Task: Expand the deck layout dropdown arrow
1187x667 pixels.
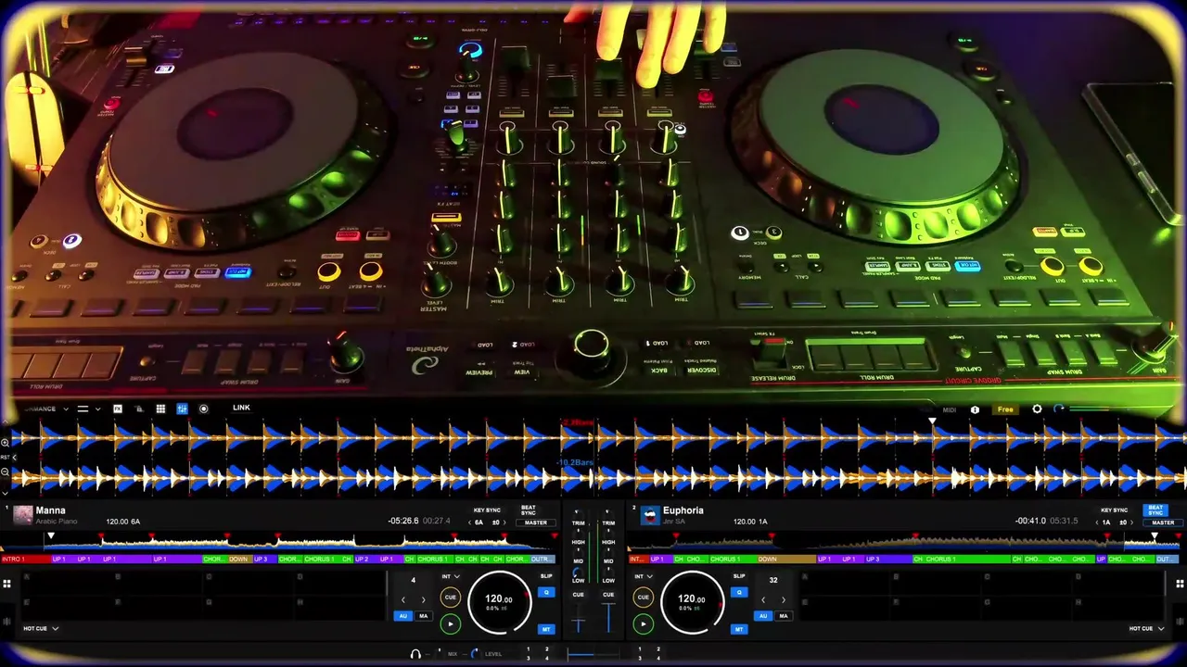Action: tap(97, 409)
